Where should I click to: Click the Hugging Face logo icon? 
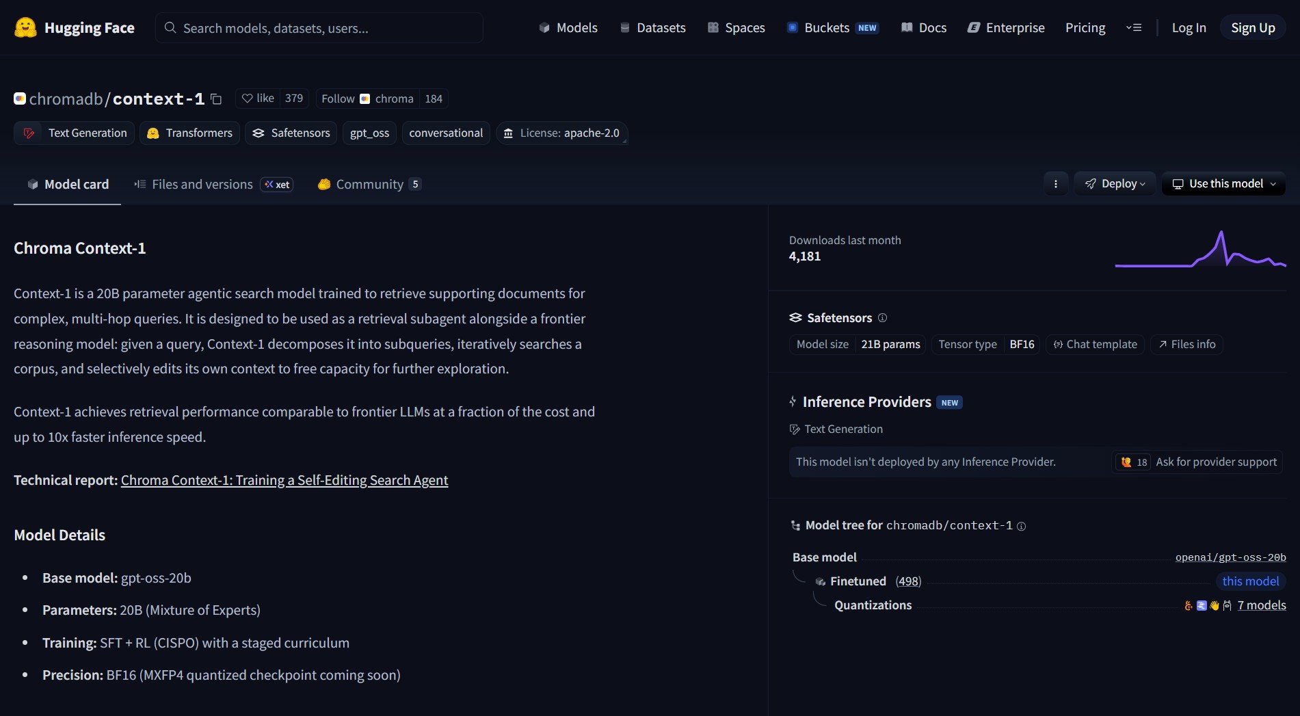pyautogui.click(x=25, y=27)
